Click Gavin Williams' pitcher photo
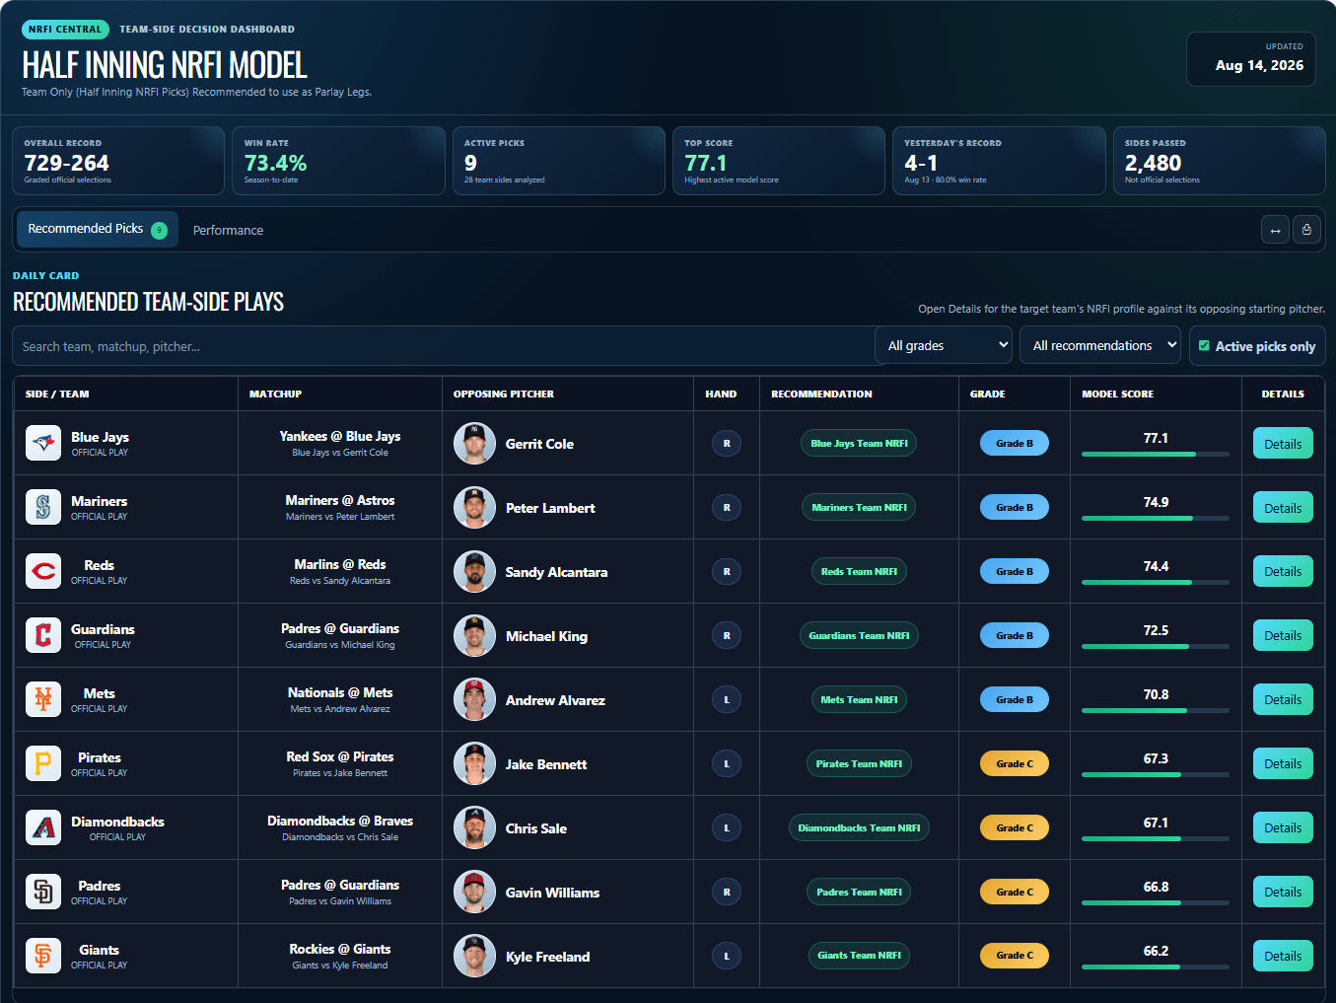 [474, 893]
